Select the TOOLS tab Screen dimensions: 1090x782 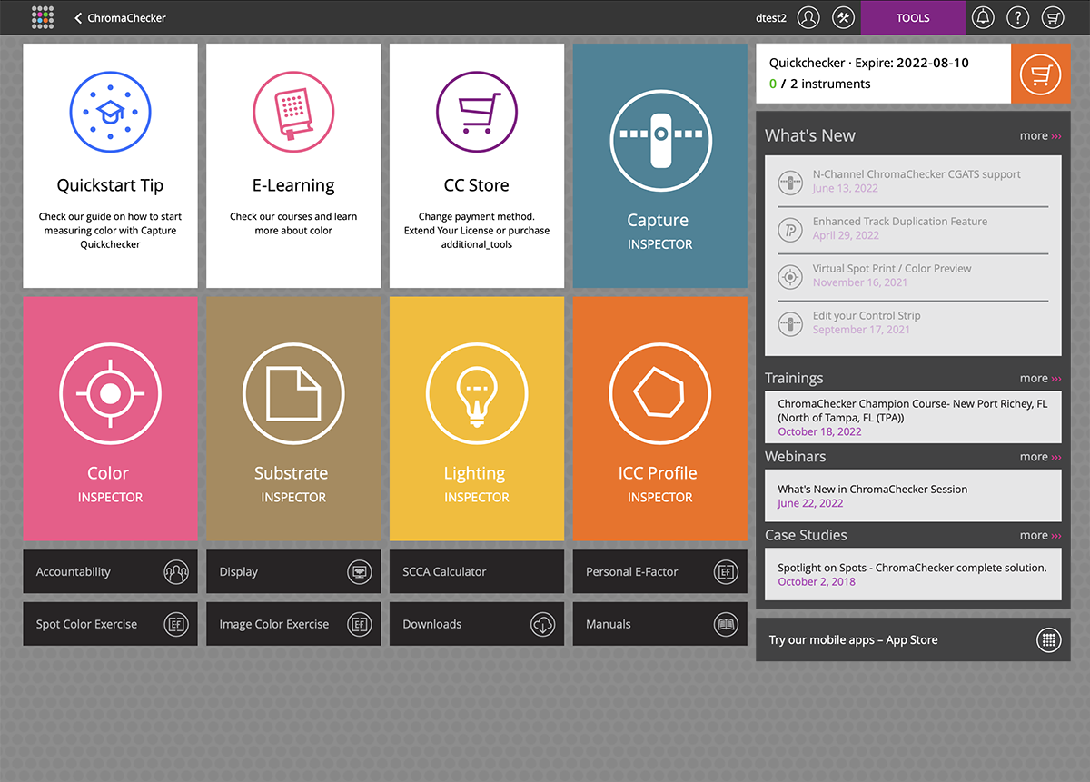pyautogui.click(x=912, y=17)
